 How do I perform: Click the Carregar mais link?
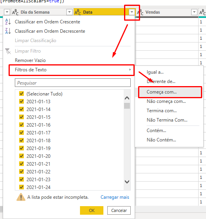pos(115,197)
